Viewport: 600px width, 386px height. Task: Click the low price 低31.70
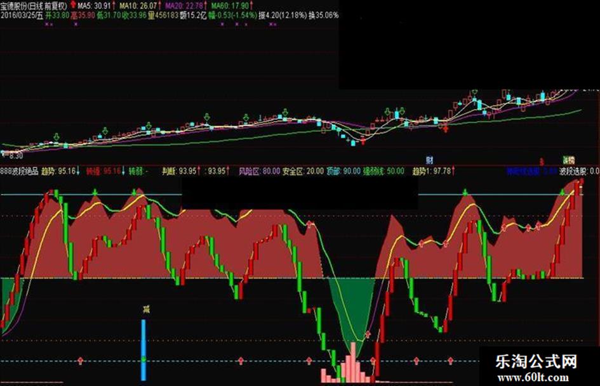109,16
